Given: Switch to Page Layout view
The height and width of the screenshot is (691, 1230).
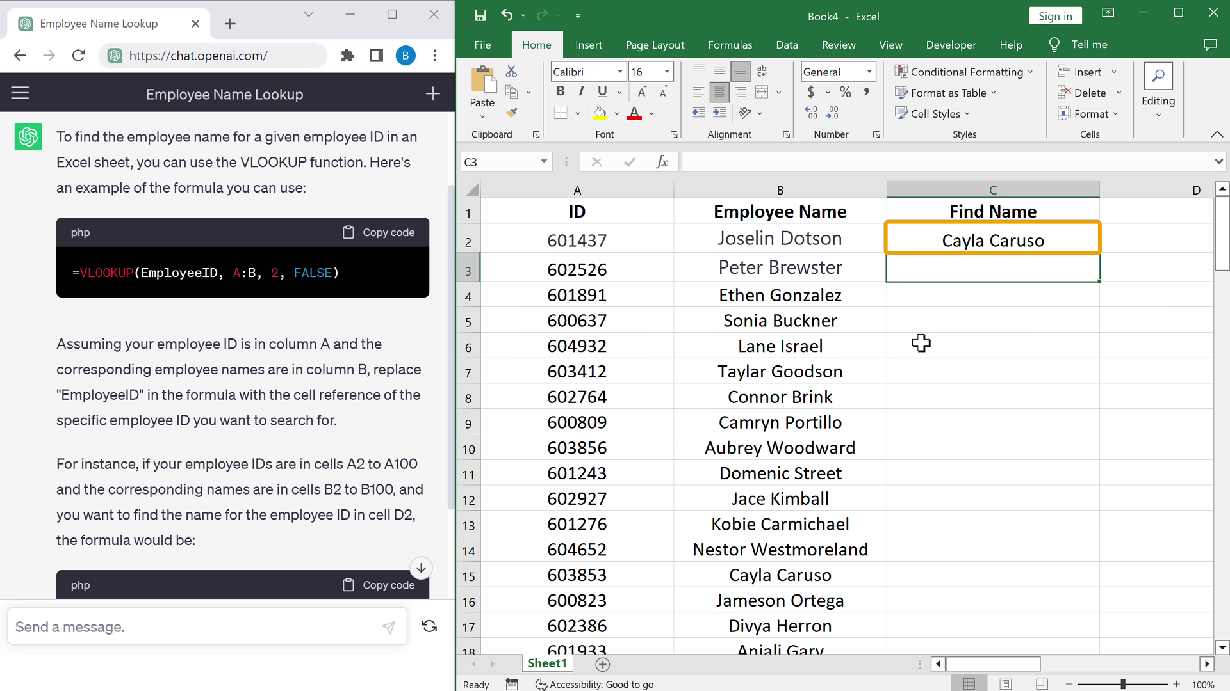Looking at the screenshot, I should coord(1006,684).
